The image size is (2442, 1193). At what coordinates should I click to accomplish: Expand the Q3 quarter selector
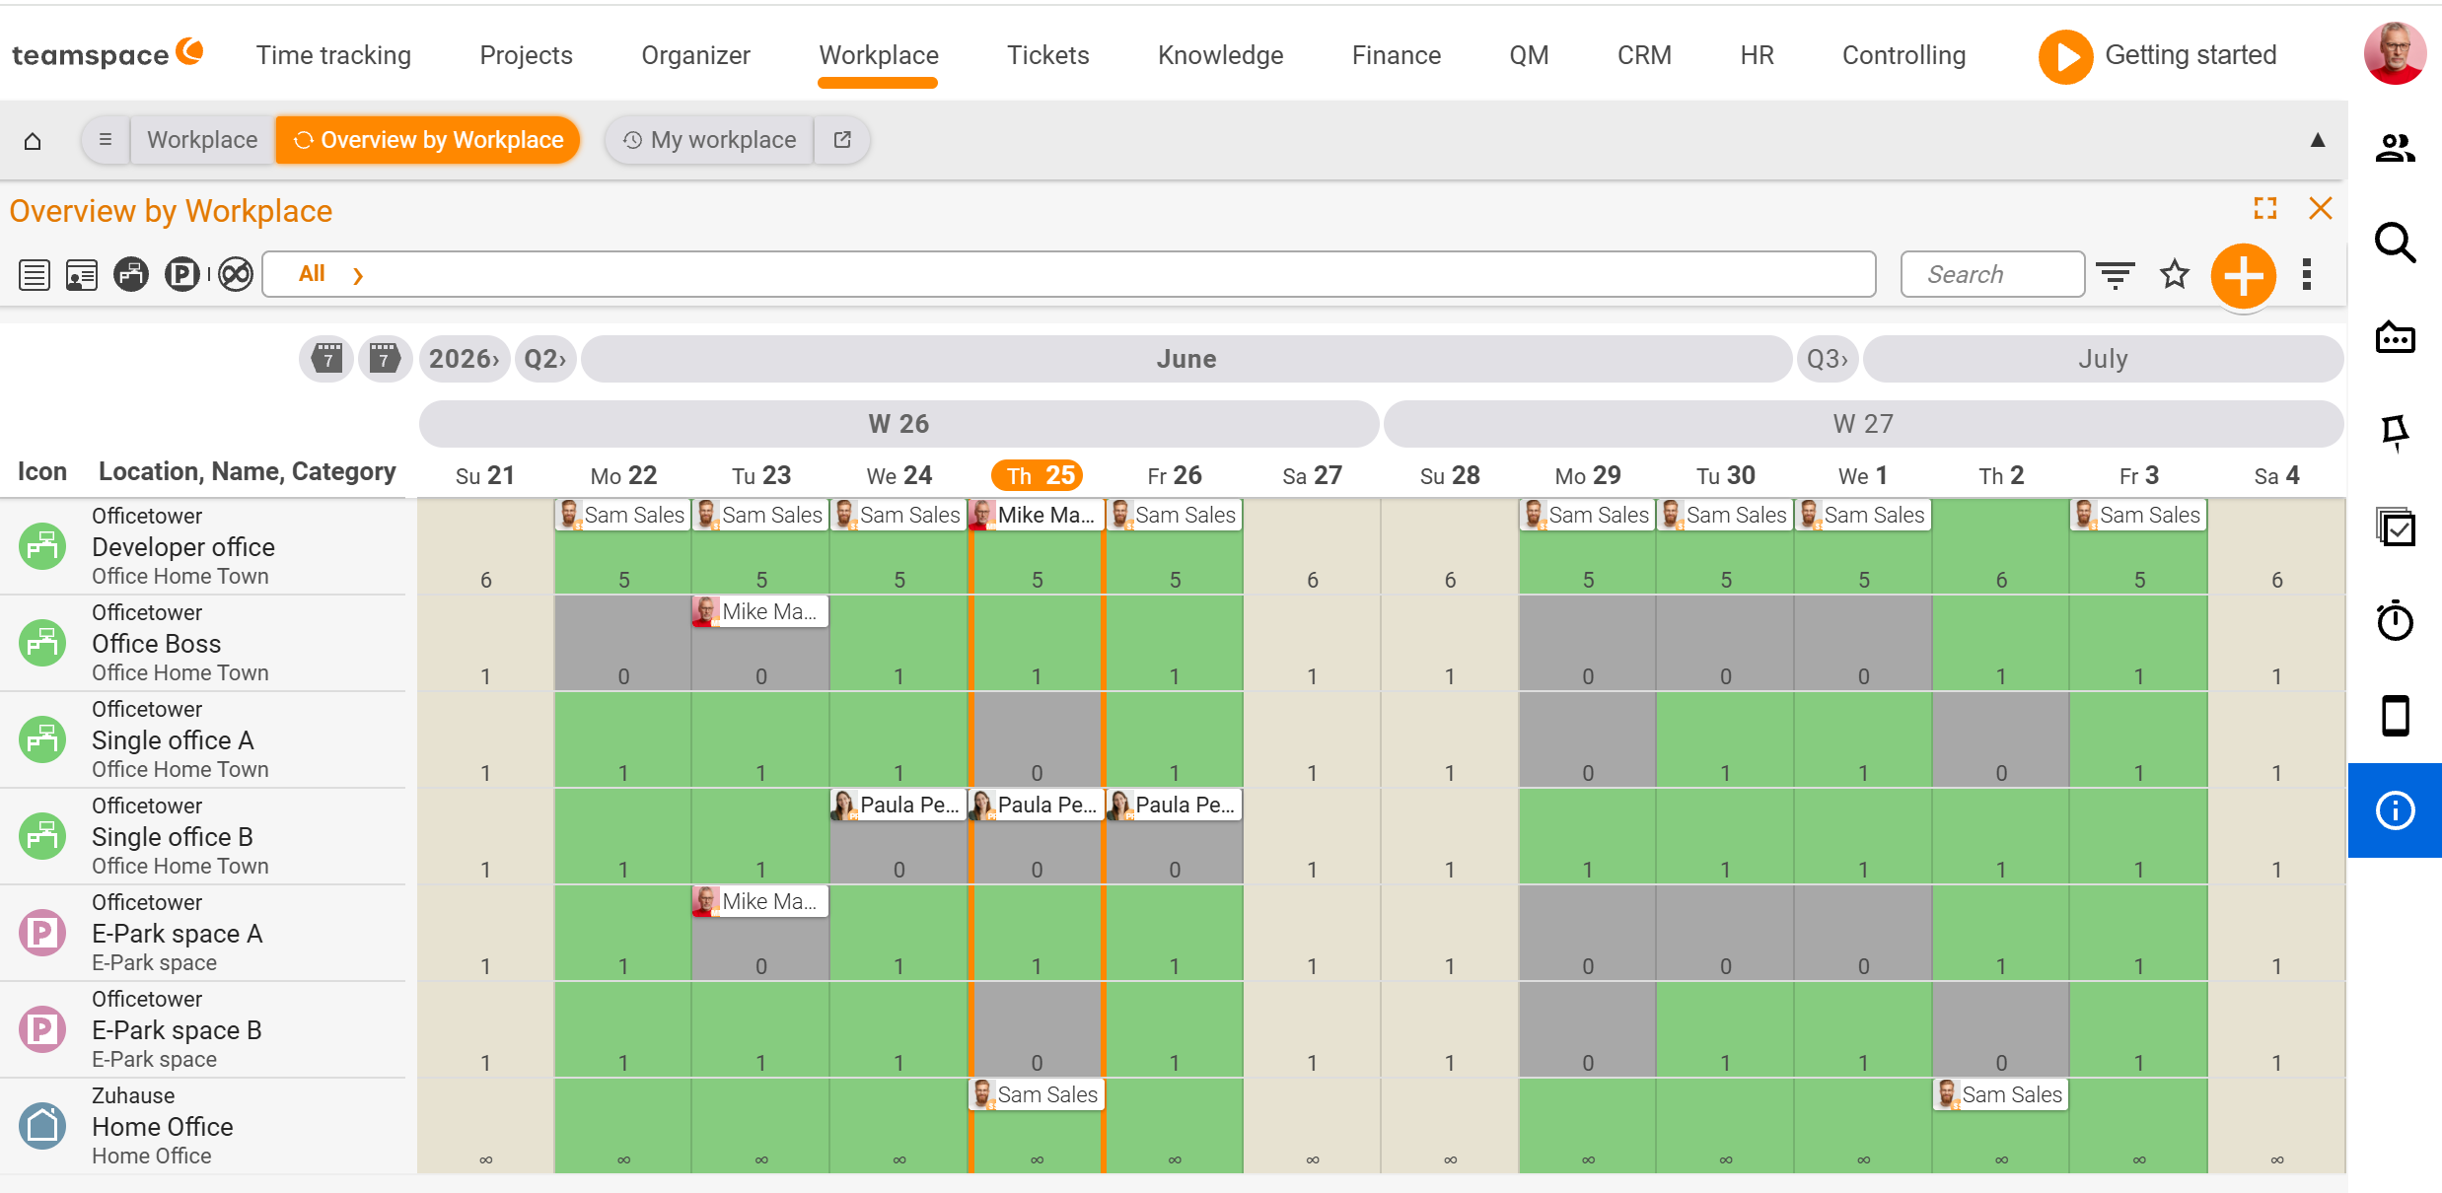(x=1828, y=359)
